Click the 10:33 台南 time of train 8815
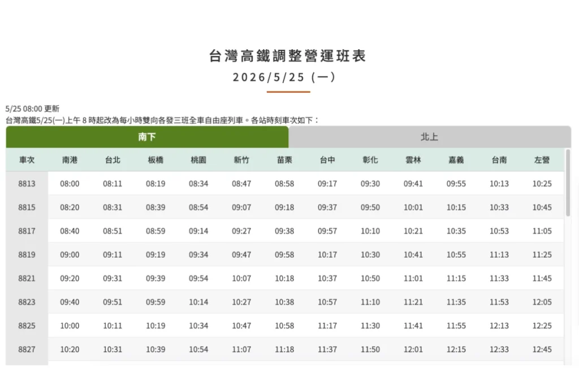The height and width of the screenshot is (386, 579). tap(499, 207)
